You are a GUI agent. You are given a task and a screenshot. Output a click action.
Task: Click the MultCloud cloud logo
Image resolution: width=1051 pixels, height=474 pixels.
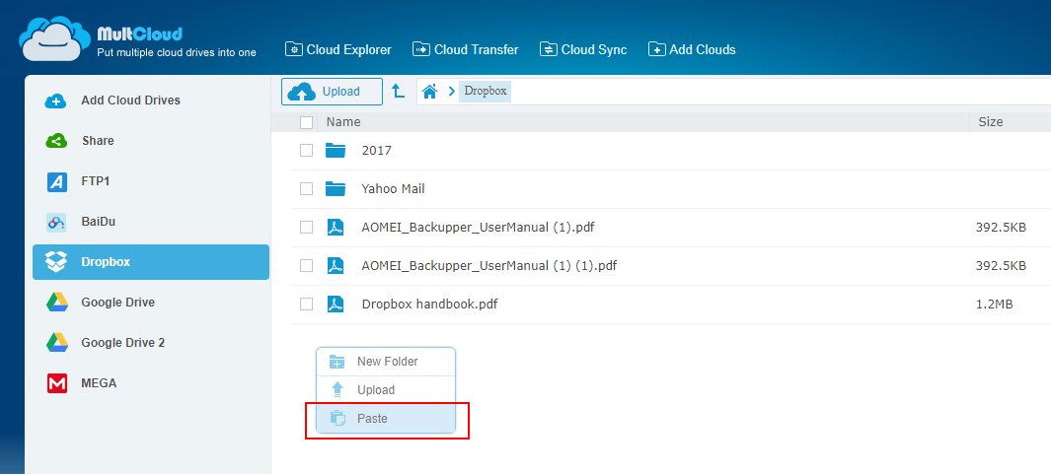55,36
